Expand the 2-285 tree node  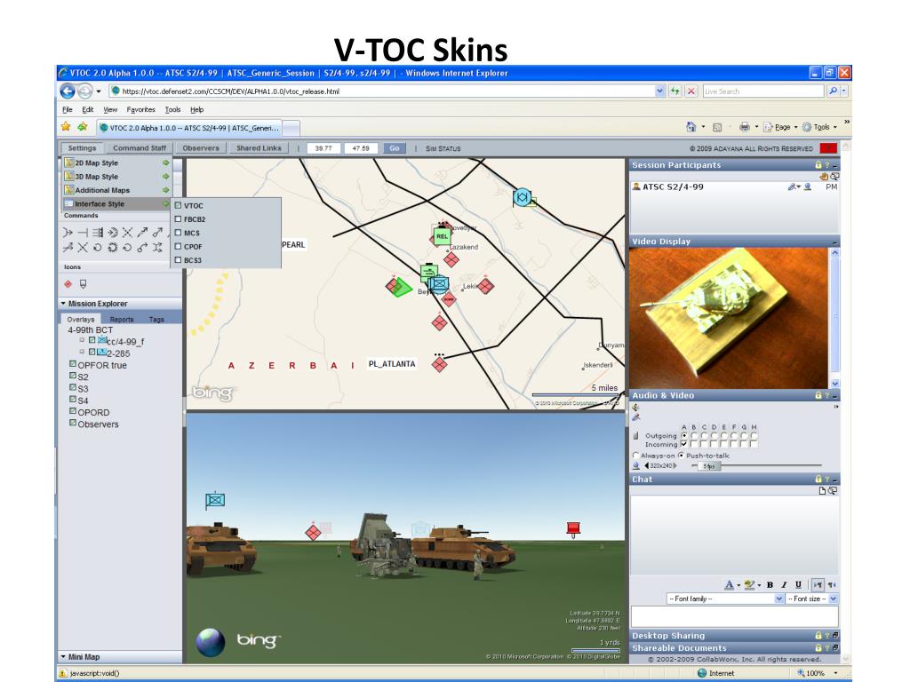pos(82,352)
